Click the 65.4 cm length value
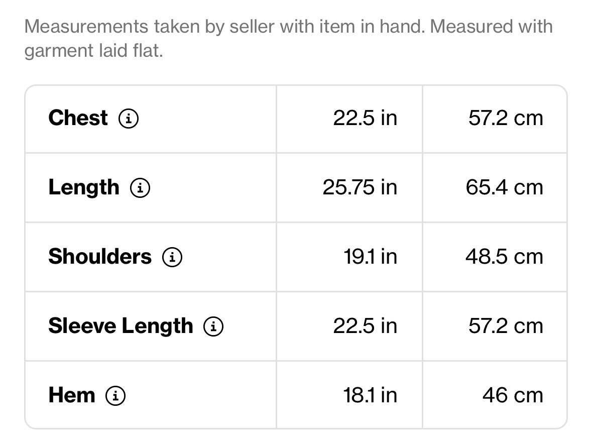Viewport: 592px width, 442px height. [x=505, y=187]
